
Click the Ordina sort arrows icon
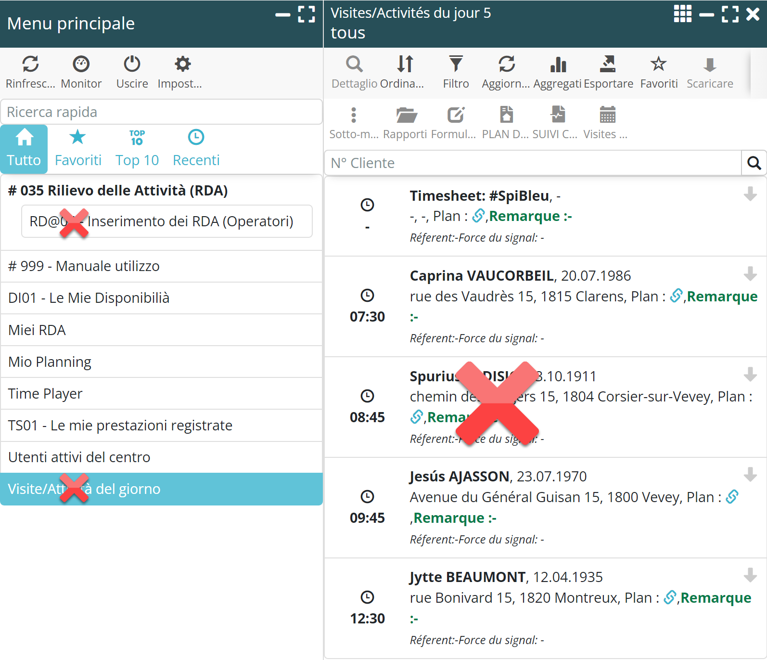405,64
